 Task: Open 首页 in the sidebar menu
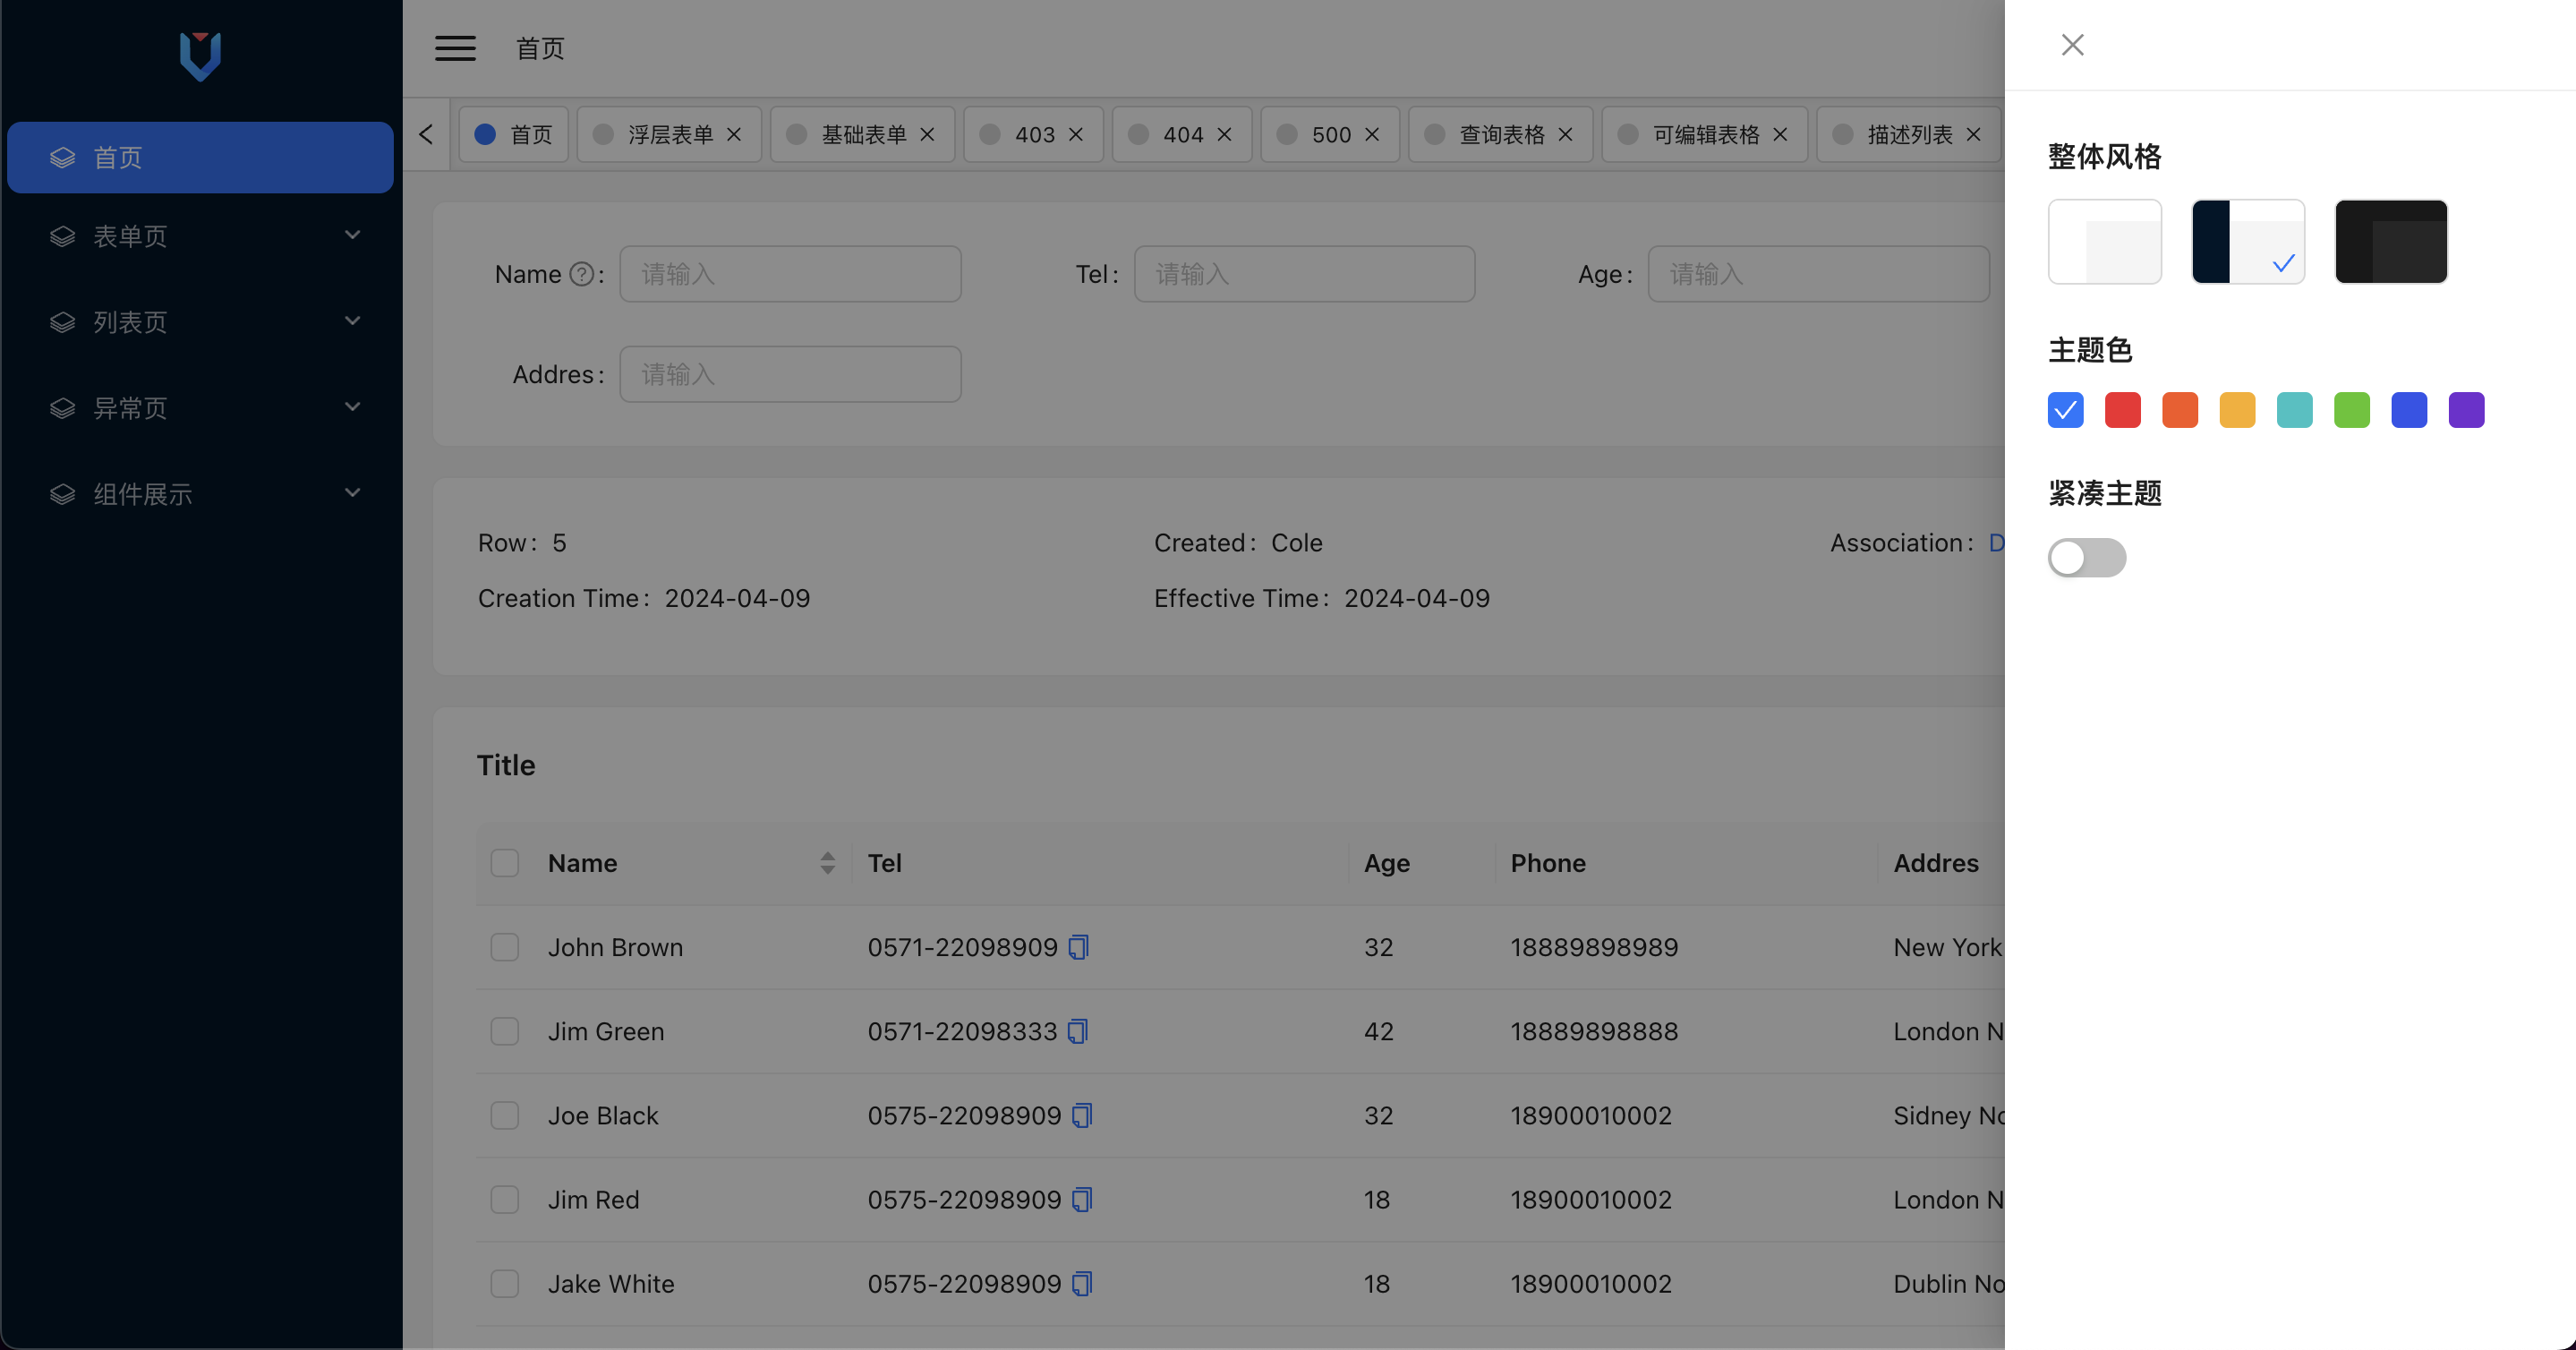tap(200, 158)
